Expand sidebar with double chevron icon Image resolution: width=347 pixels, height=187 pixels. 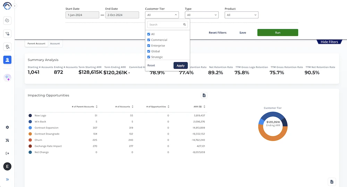(7, 179)
